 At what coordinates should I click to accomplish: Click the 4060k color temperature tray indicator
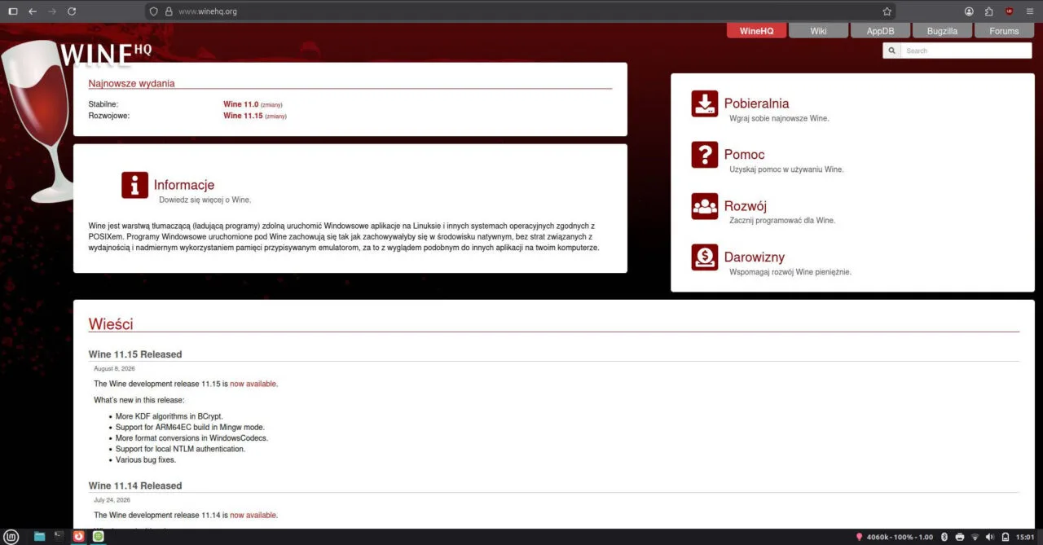point(894,537)
